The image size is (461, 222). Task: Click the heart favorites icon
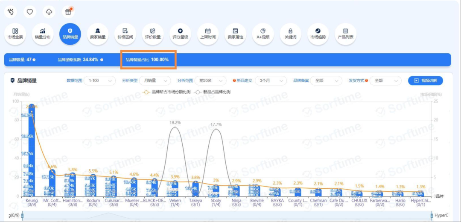30,12
